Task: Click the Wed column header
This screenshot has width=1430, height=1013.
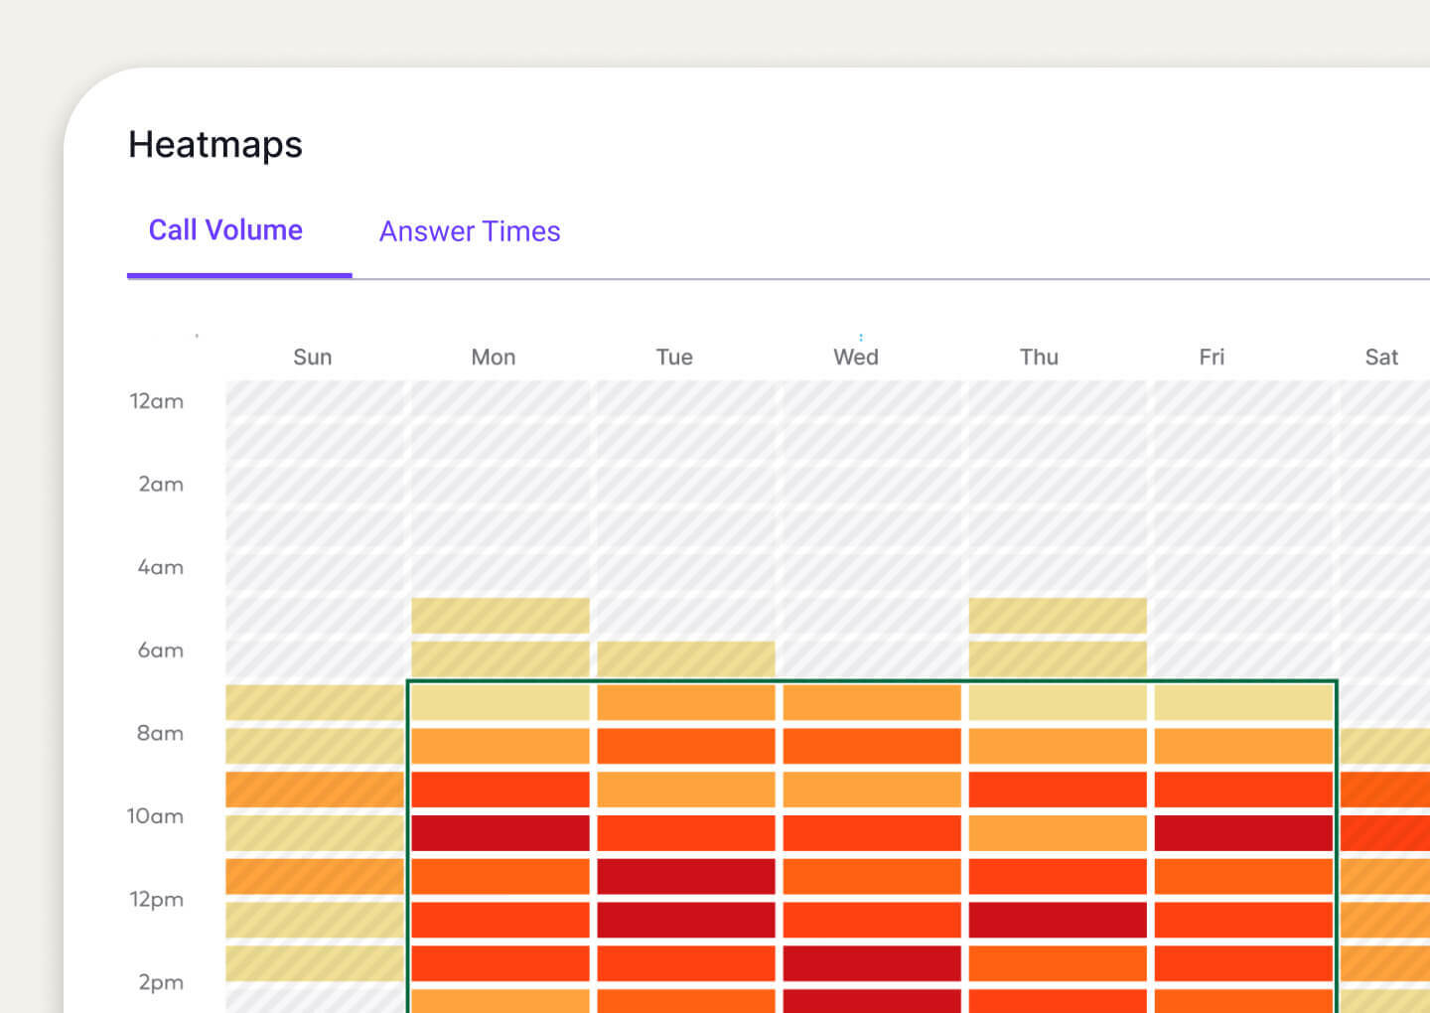Action: click(x=856, y=358)
